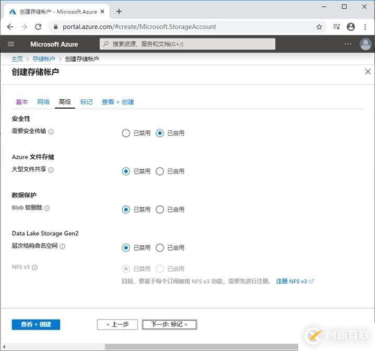
Task: Show info for Blob 软删除
Action: (47, 208)
